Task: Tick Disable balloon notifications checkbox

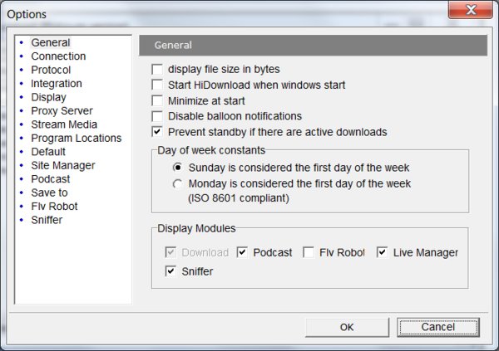Action: click(x=158, y=116)
